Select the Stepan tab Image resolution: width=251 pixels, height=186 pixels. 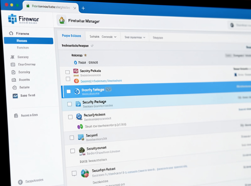coord(158,38)
